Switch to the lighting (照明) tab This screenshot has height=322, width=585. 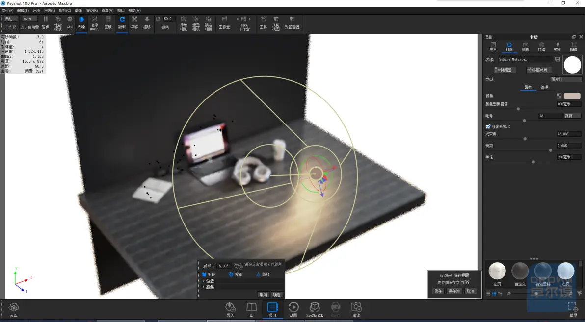click(x=558, y=47)
